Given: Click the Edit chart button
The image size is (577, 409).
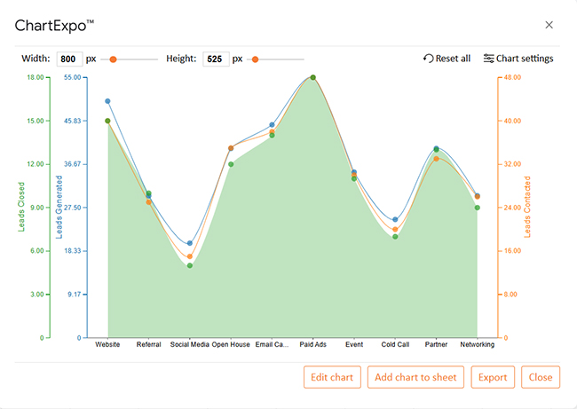Looking at the screenshot, I should point(332,377).
